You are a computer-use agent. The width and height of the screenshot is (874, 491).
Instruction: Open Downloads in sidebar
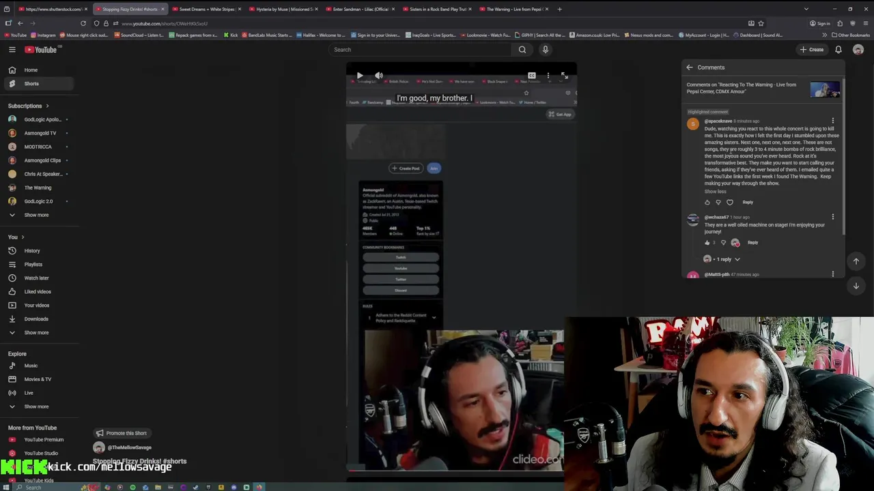tap(40, 318)
